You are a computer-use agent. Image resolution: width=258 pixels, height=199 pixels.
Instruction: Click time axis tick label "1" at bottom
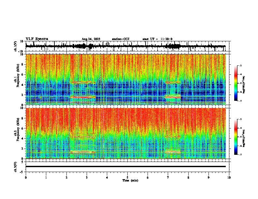click(46, 178)
